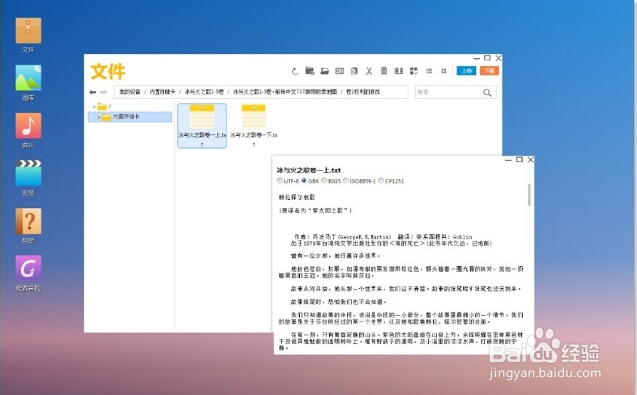Select GBK encoding radio button
637x395 pixels.
tap(304, 180)
